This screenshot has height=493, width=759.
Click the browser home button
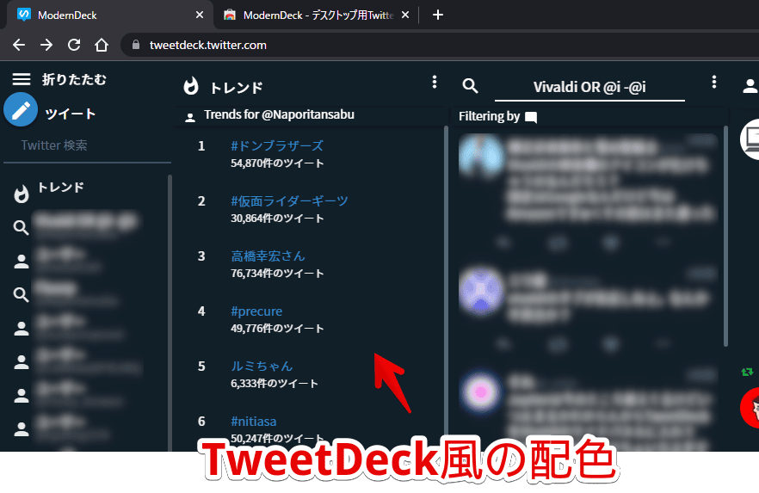(102, 45)
